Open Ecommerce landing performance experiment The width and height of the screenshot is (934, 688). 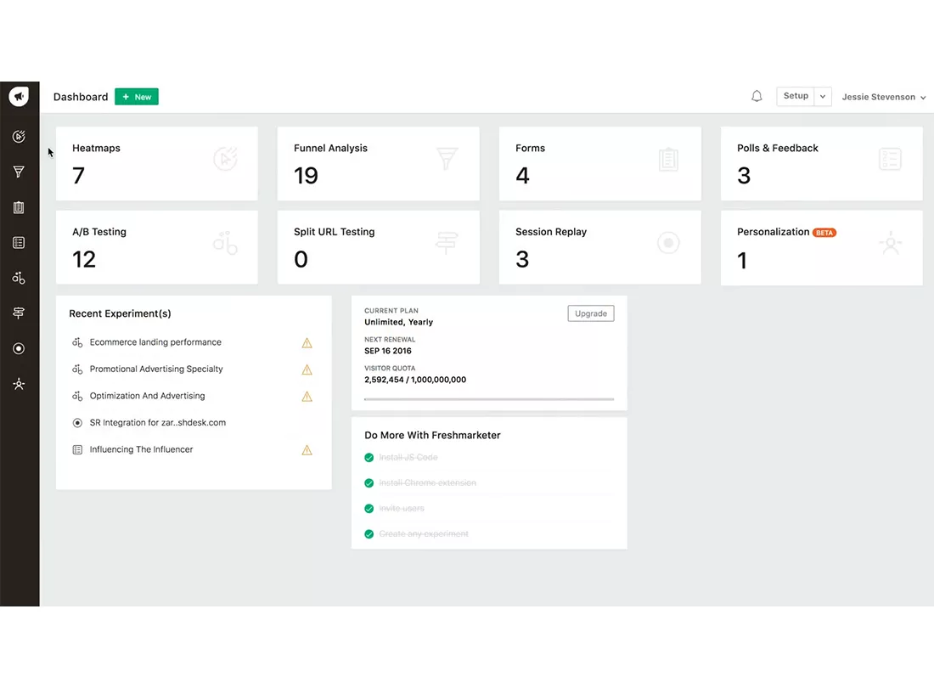[155, 342]
